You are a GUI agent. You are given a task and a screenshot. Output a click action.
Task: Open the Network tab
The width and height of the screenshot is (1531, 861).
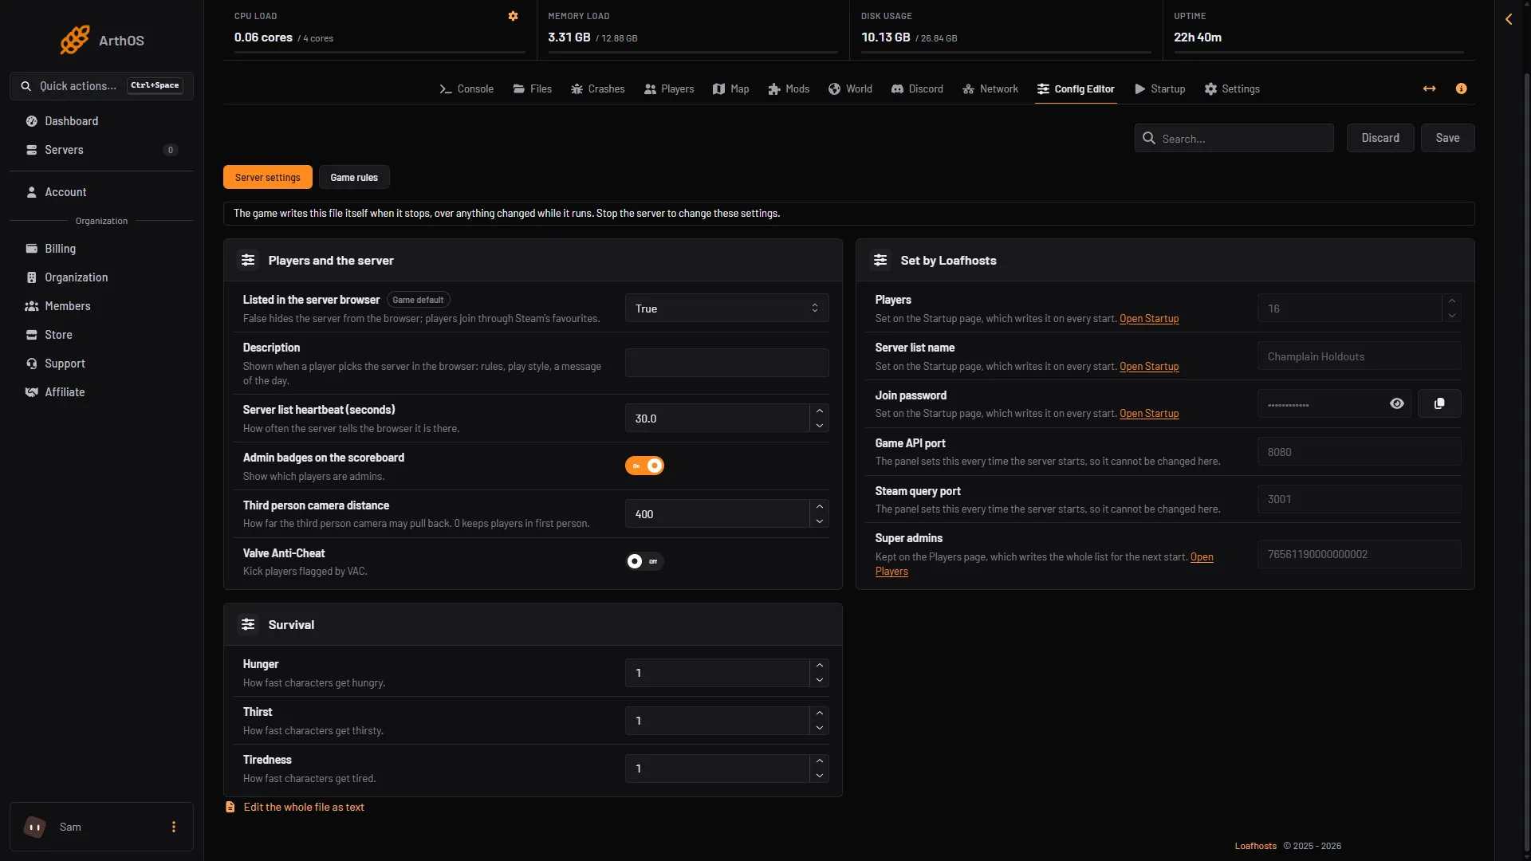[990, 88]
